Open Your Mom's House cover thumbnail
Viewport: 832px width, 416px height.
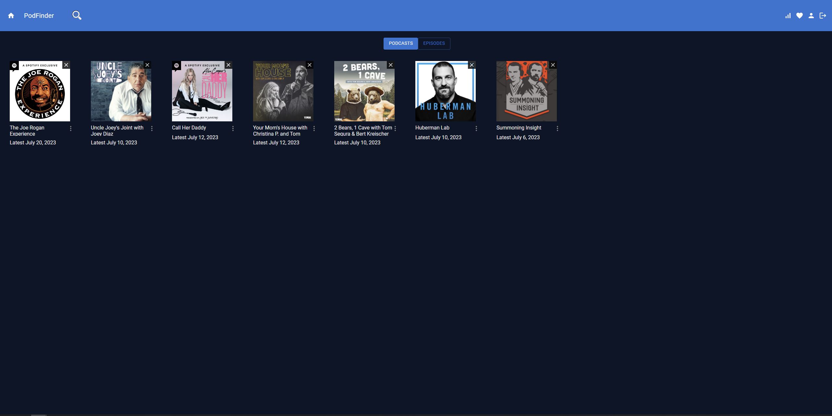[283, 91]
